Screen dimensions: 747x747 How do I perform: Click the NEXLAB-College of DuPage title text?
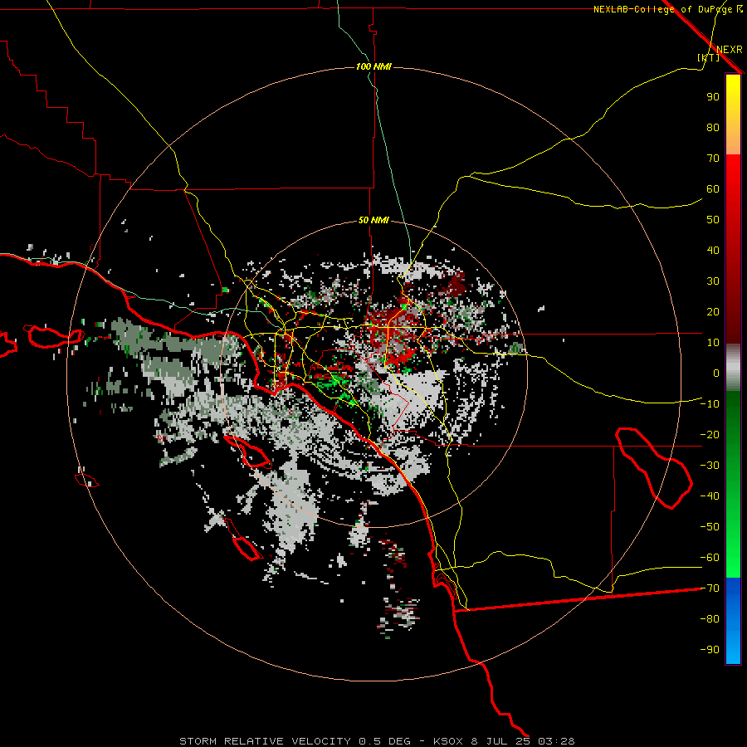[x=662, y=9]
